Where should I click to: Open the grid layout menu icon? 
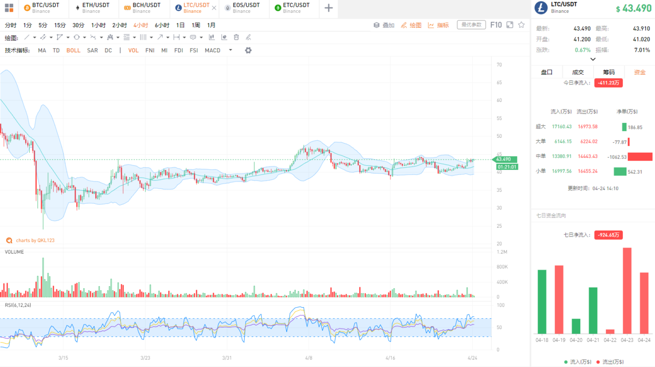pyautogui.click(x=9, y=8)
